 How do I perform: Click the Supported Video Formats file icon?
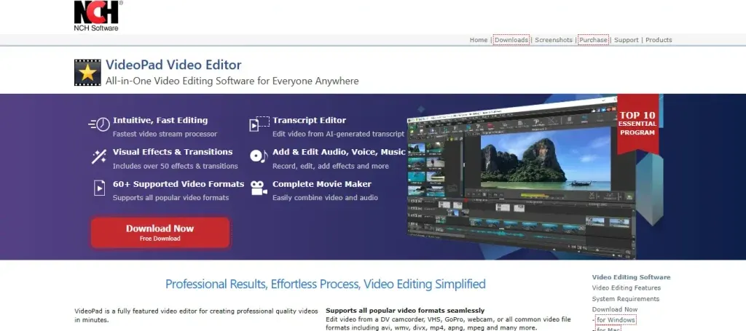[x=99, y=188]
